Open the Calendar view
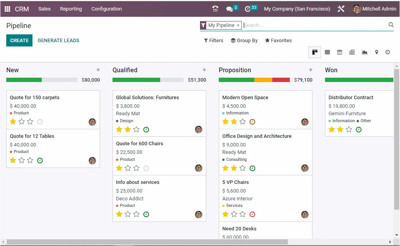This screenshot has width=400, height=246. (x=339, y=52)
